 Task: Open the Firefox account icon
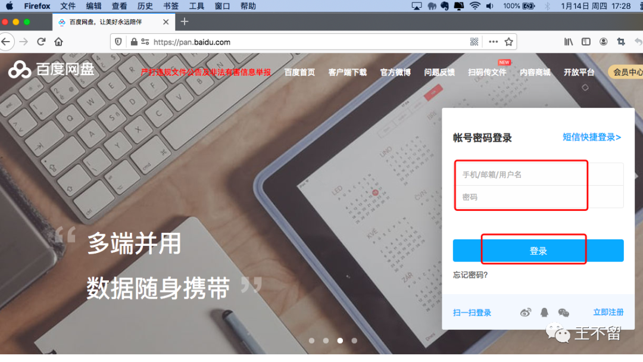tap(603, 42)
